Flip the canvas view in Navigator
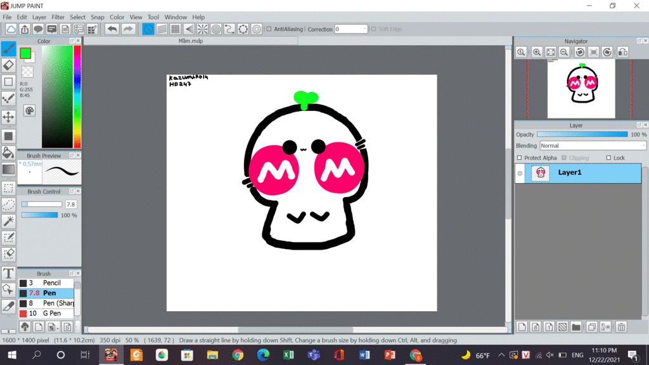The height and width of the screenshot is (365, 649). (623, 52)
